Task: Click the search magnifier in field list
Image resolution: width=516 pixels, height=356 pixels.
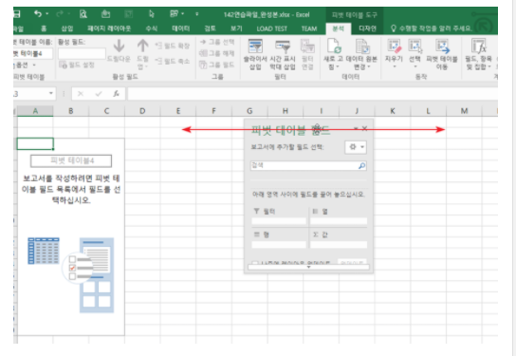Action: pyautogui.click(x=361, y=165)
